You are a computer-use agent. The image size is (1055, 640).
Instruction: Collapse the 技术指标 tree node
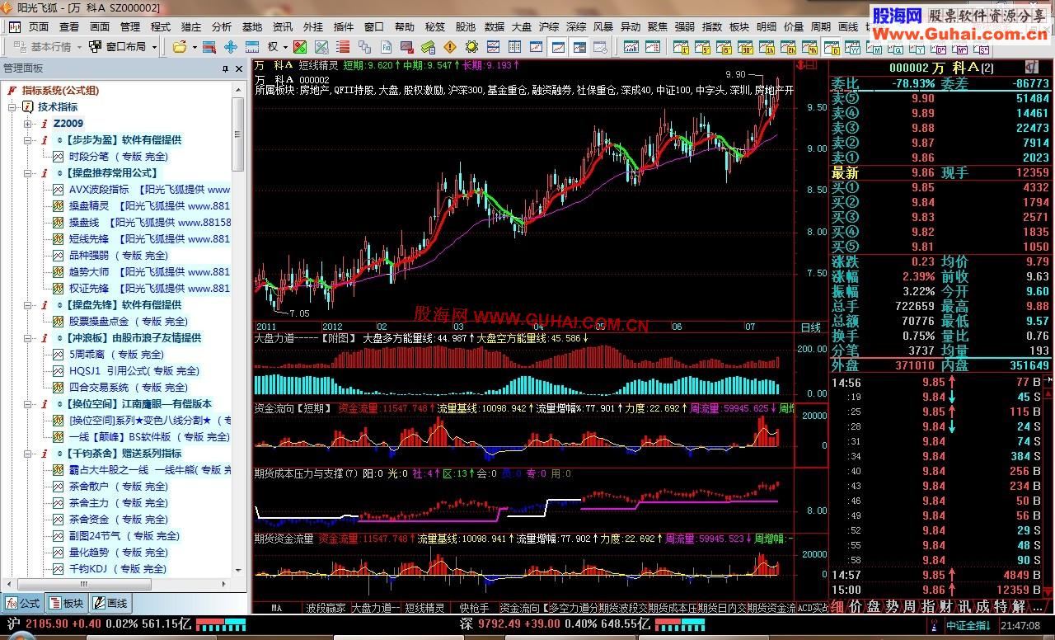coord(12,107)
